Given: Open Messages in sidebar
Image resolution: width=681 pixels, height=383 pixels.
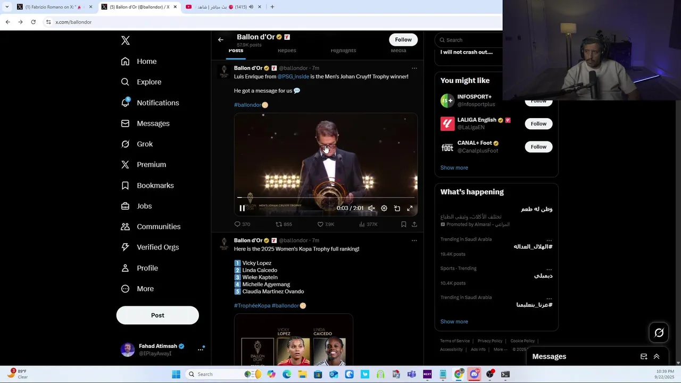Looking at the screenshot, I should coord(145,123).
